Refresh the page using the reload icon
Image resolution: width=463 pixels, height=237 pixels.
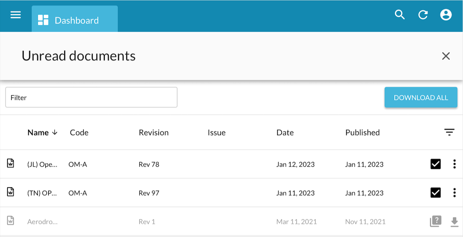point(423,15)
